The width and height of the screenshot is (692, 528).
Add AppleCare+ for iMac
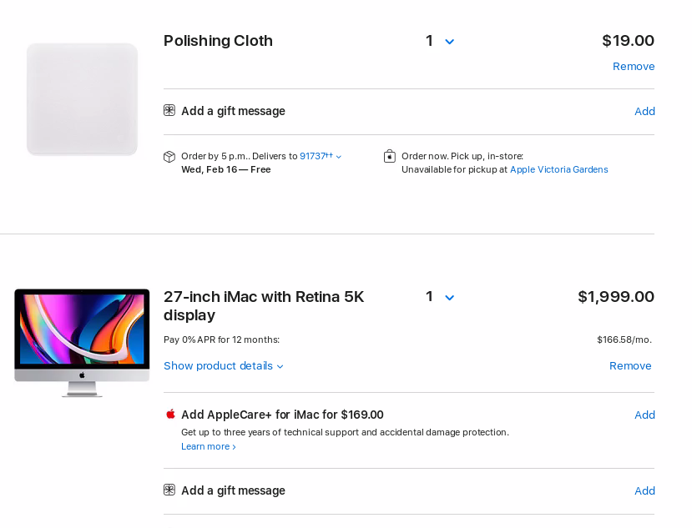[644, 415]
